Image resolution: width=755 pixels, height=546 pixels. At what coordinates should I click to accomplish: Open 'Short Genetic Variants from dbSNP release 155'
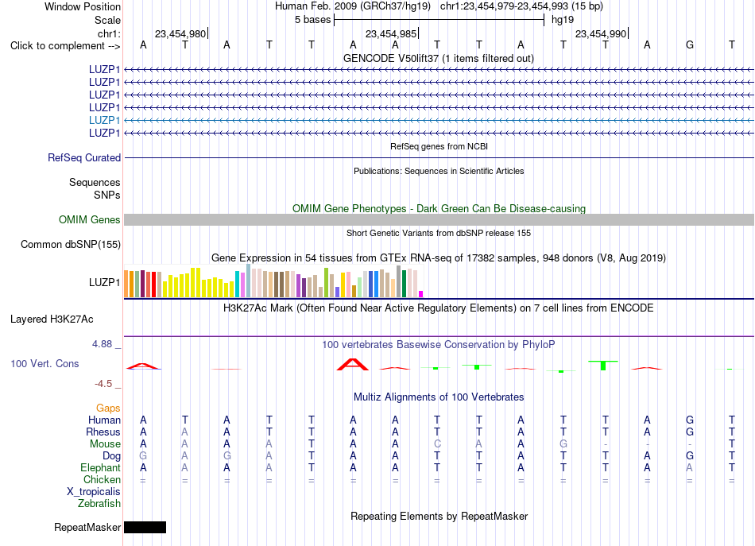click(439, 233)
